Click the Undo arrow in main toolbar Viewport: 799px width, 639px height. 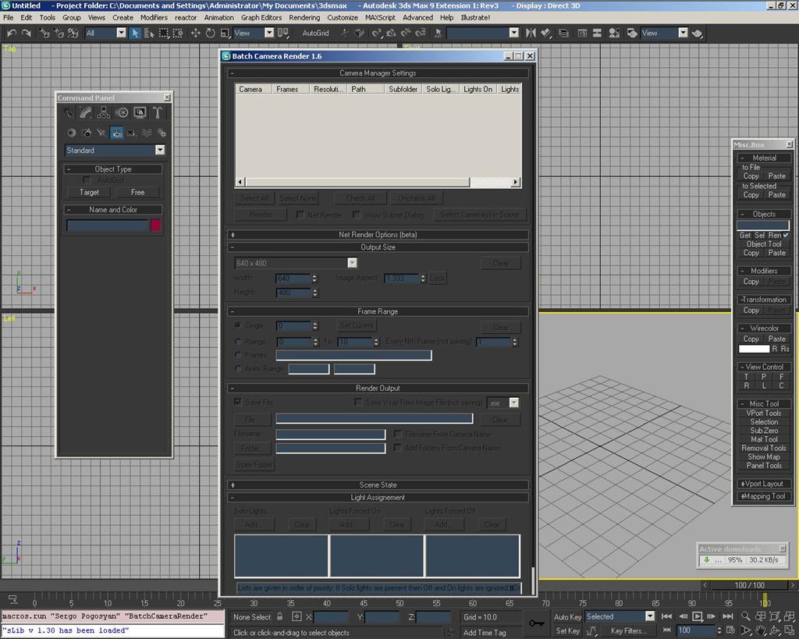click(11, 33)
